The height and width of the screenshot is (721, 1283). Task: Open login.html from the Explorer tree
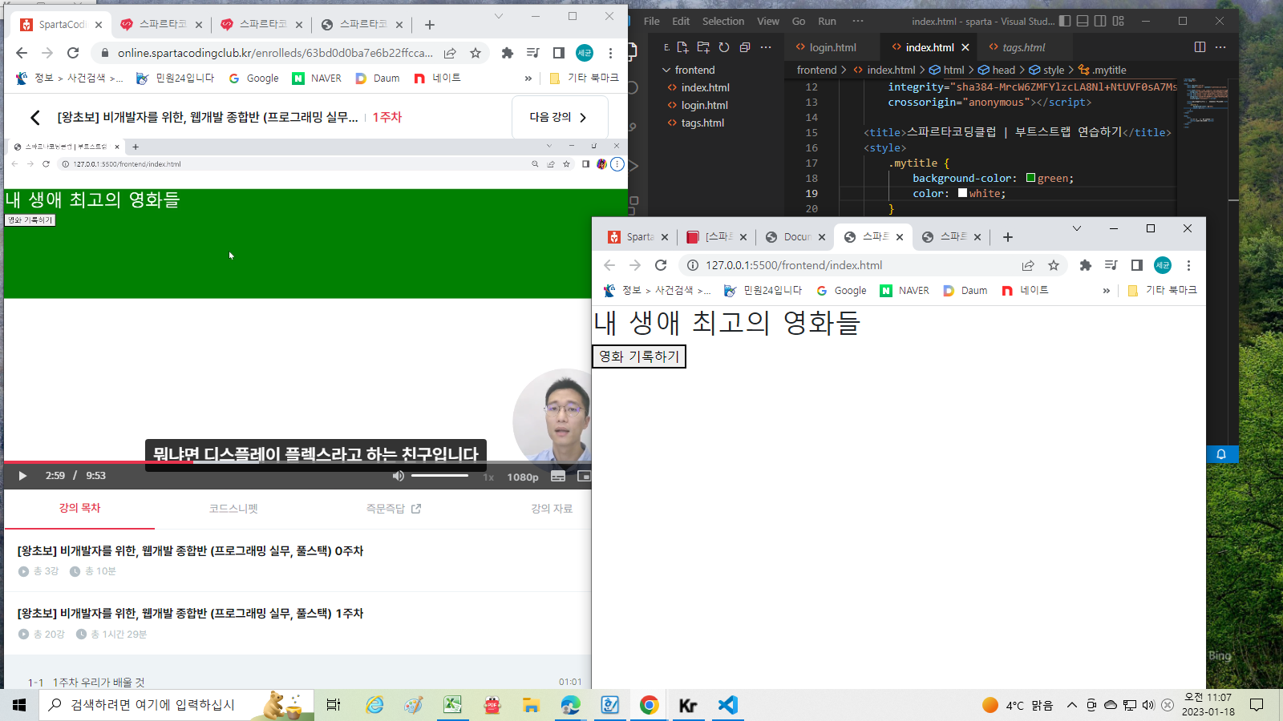[704, 105]
